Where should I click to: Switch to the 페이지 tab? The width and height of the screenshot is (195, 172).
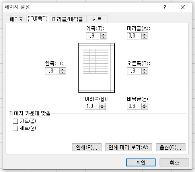point(16,20)
